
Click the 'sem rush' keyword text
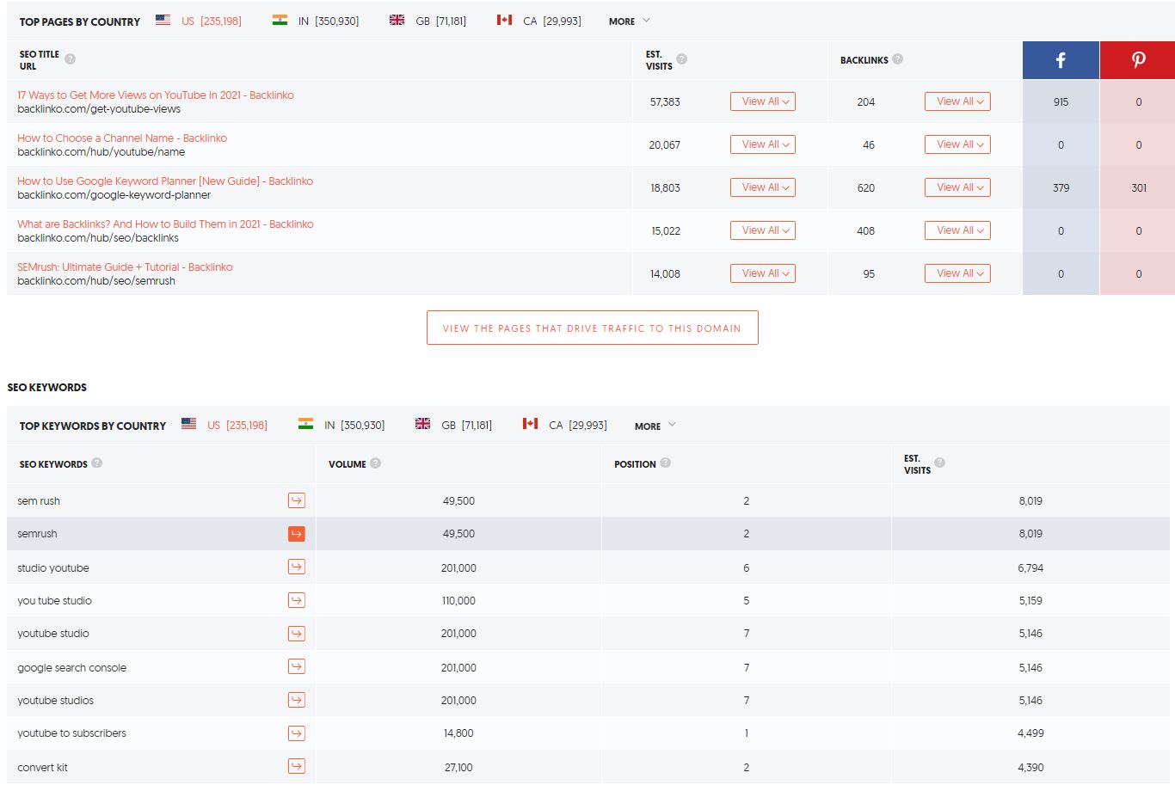click(x=39, y=501)
